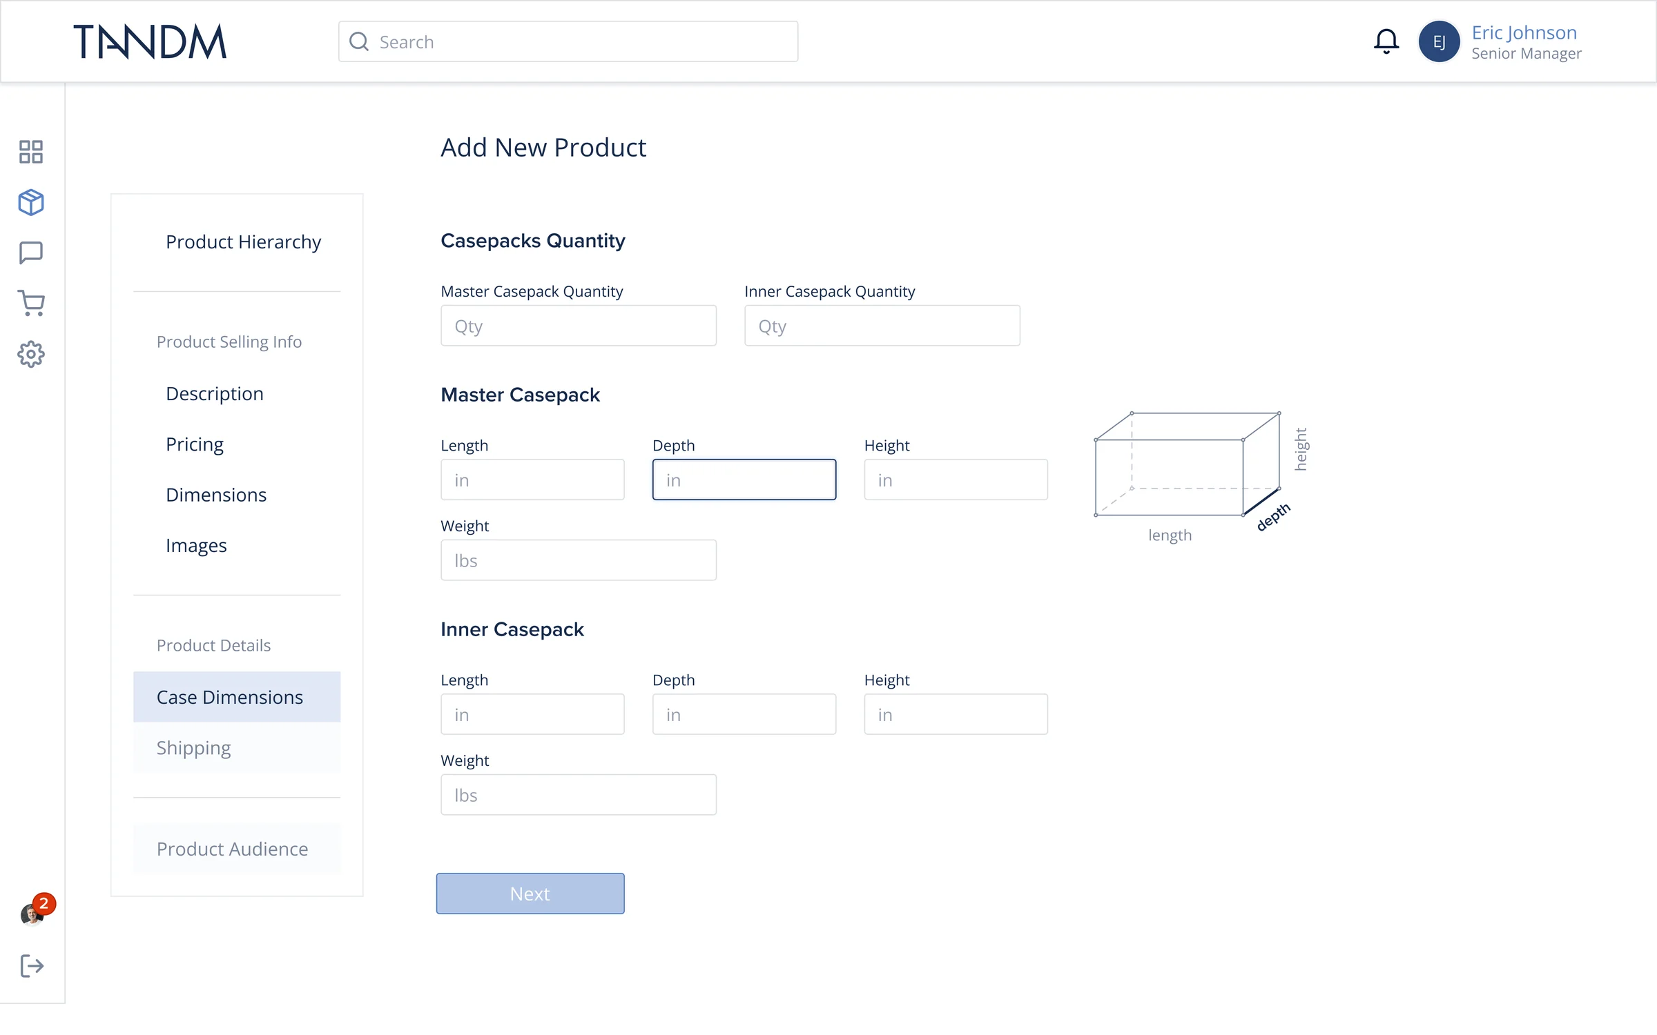1657x1035 pixels.
Task: Click the EJ profile avatar circle
Action: tap(1439, 41)
